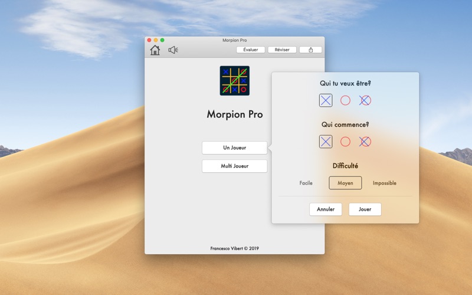This screenshot has height=295, width=472.
Task: Click the Francesco Vibert © 2019 text
Action: 234,248
